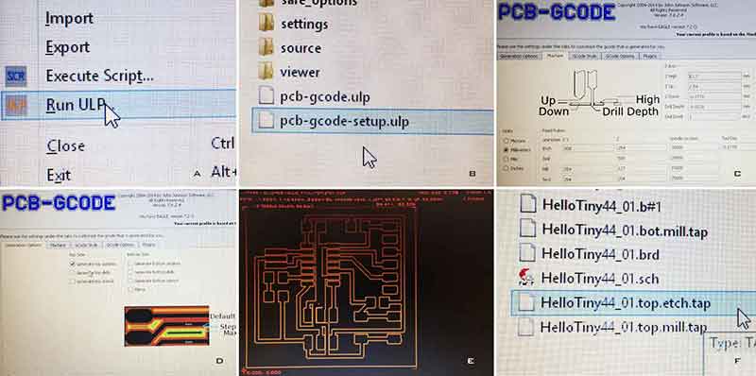Open GCode Options tab in panel D

[120, 245]
